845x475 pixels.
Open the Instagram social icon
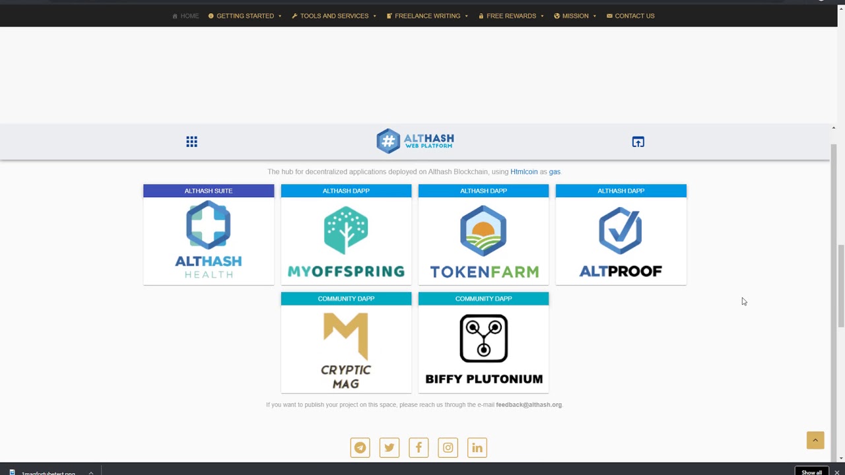tap(448, 447)
